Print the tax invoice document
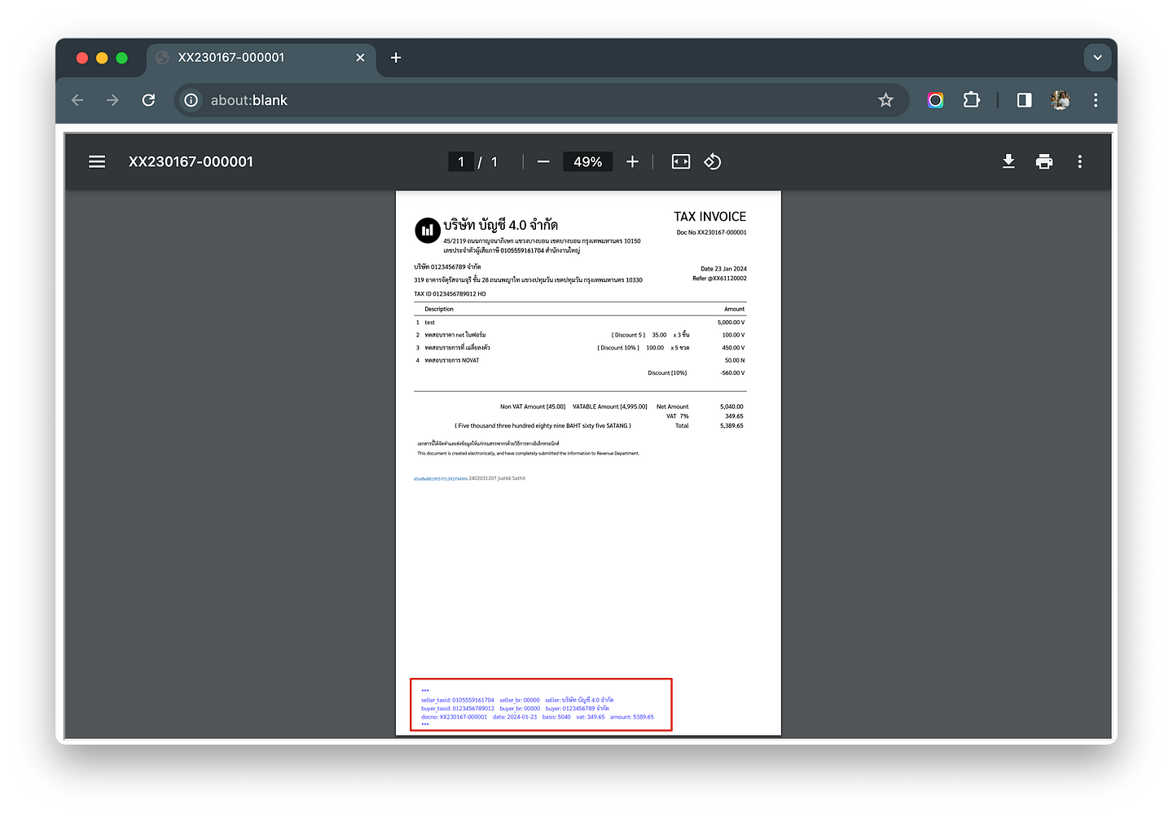 1044,161
